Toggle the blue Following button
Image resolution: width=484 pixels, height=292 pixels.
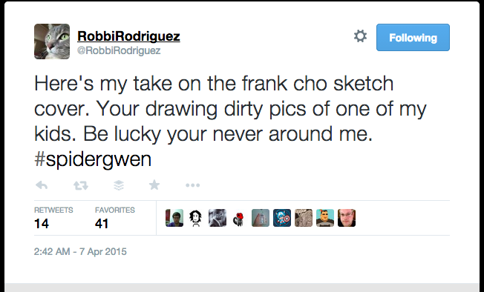pyautogui.click(x=413, y=37)
